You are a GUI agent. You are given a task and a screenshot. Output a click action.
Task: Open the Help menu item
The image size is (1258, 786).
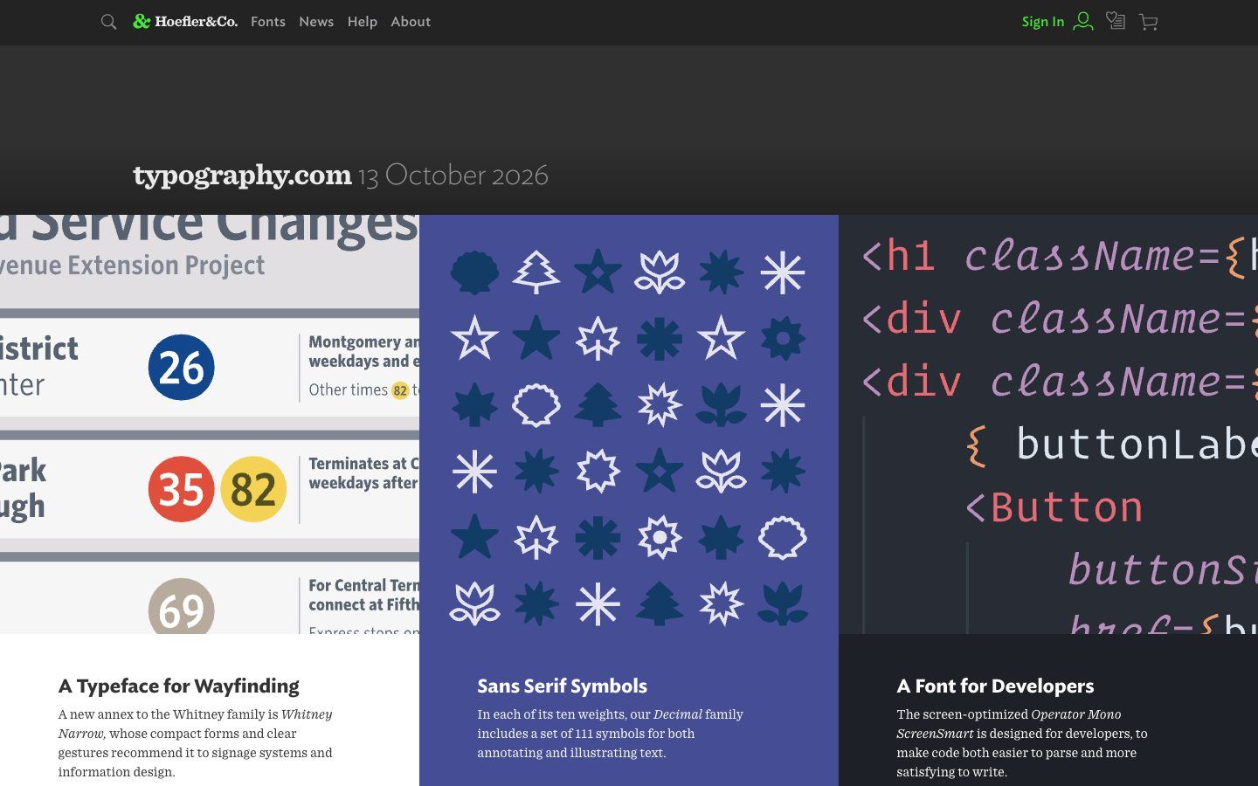363,22
